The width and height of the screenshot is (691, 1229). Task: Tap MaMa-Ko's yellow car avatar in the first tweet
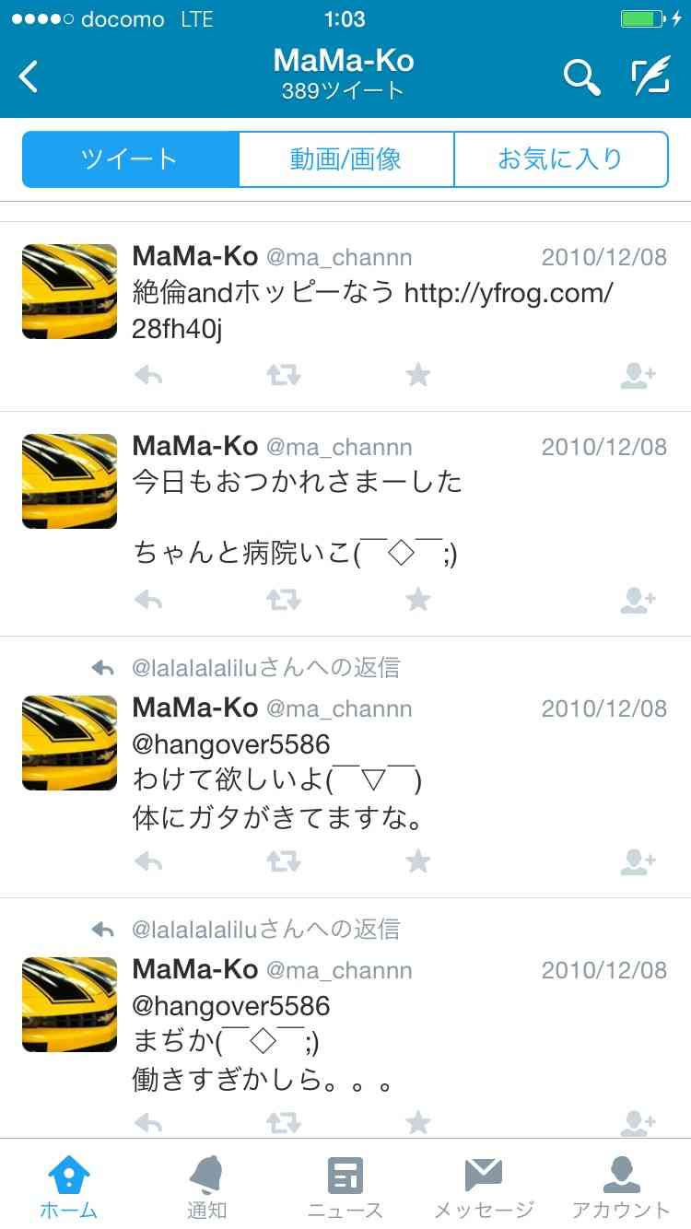[x=69, y=291]
